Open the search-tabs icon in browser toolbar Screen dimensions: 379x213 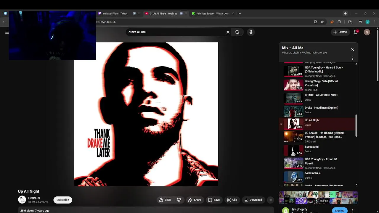click(x=350, y=22)
